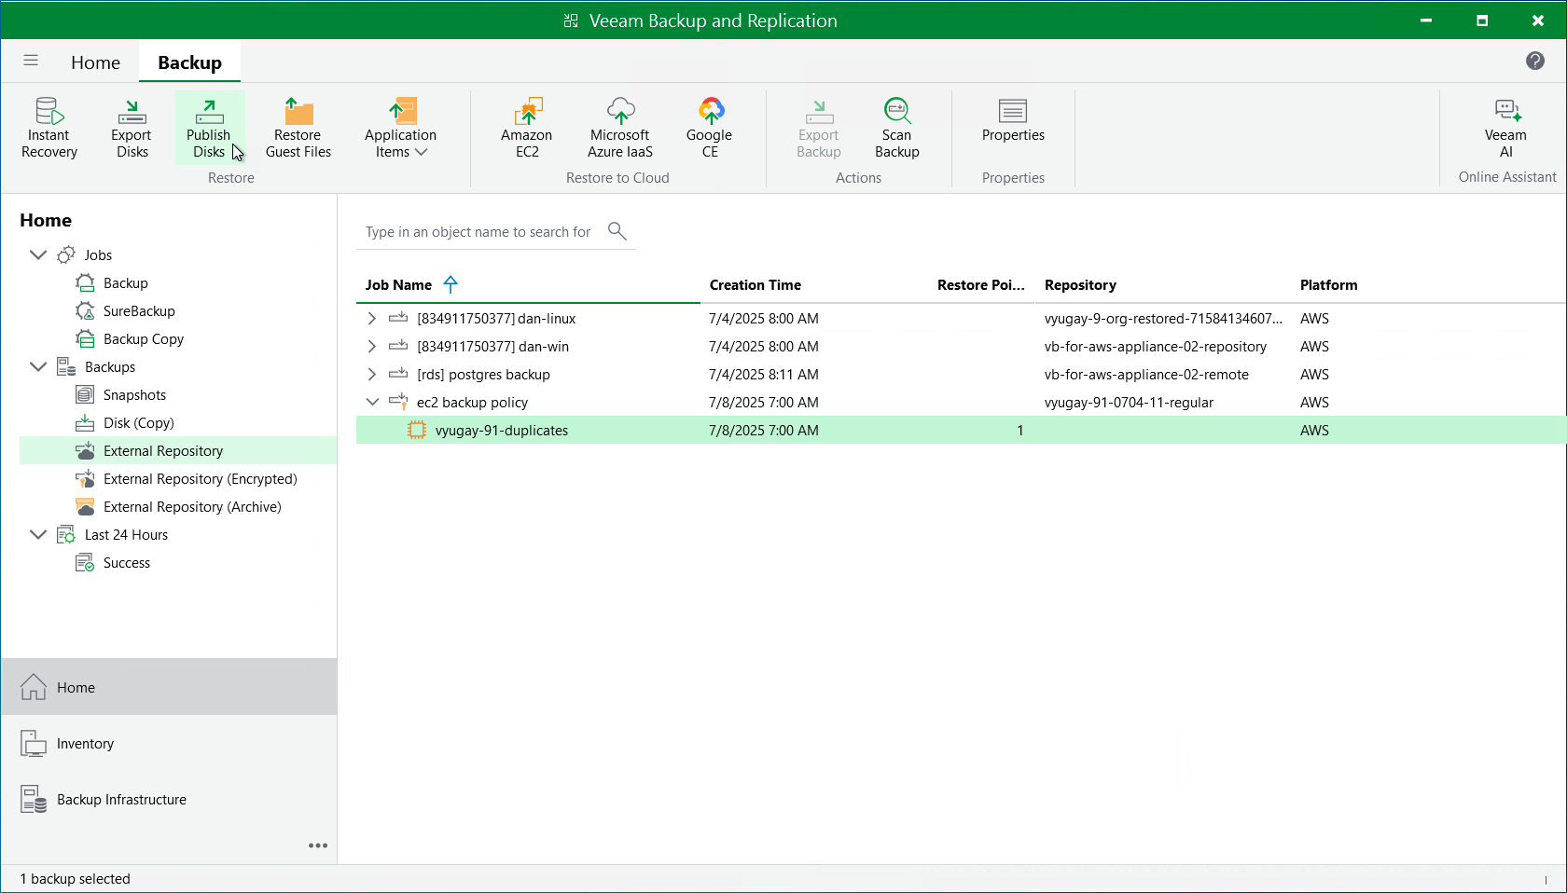Open Restore Guest Files
Screen dimensions: 1567x893
298,127
